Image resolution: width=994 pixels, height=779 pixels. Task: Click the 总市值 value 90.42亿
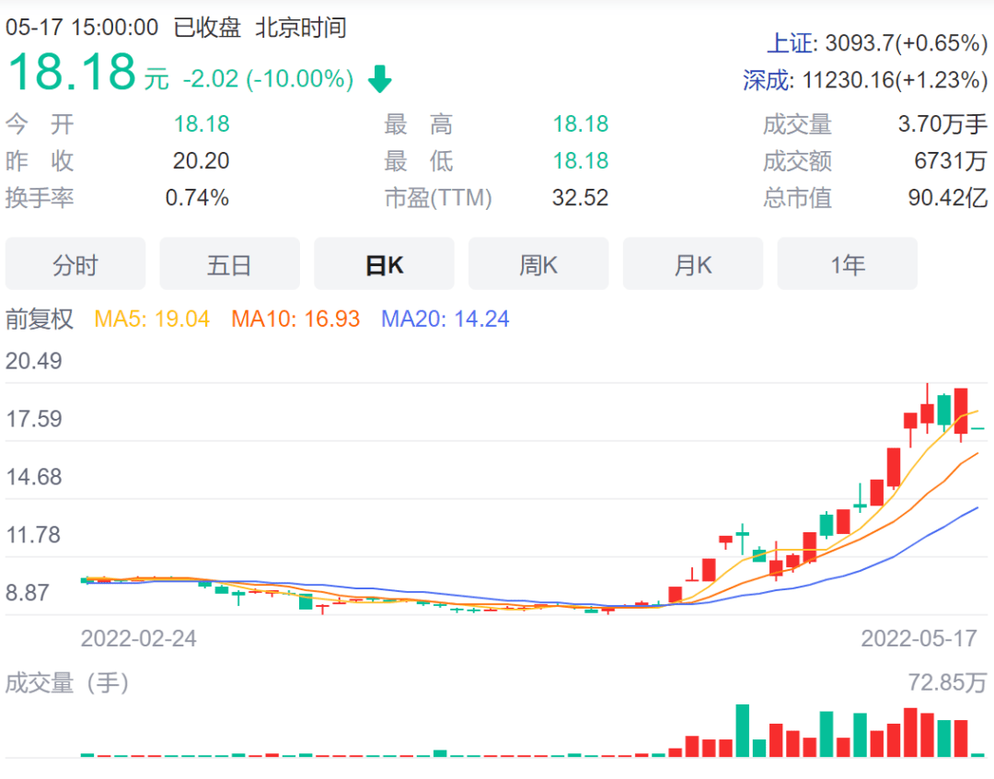click(x=948, y=197)
